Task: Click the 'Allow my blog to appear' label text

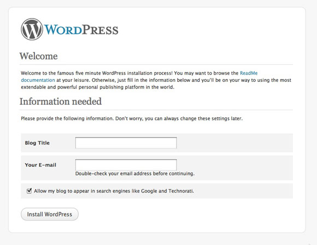Action: coord(114,191)
